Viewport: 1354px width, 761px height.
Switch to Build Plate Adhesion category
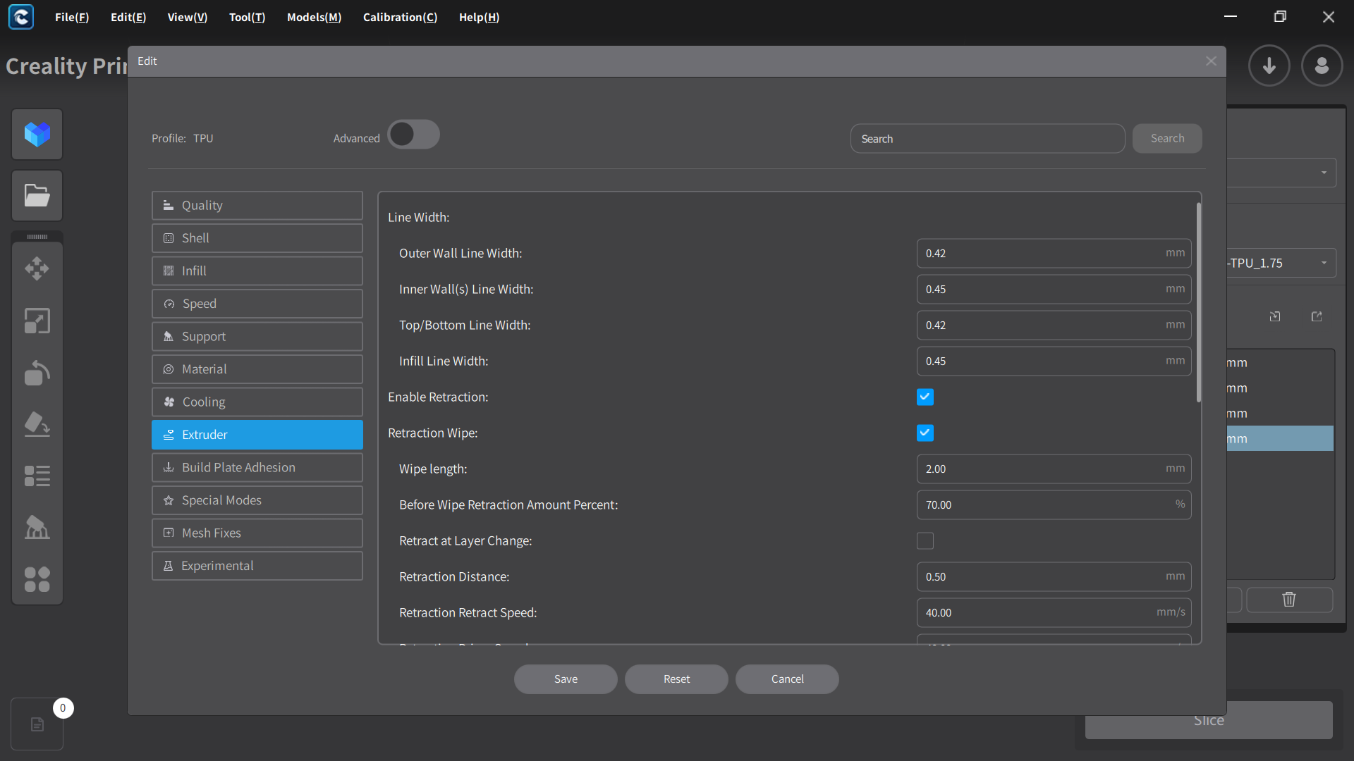257,468
